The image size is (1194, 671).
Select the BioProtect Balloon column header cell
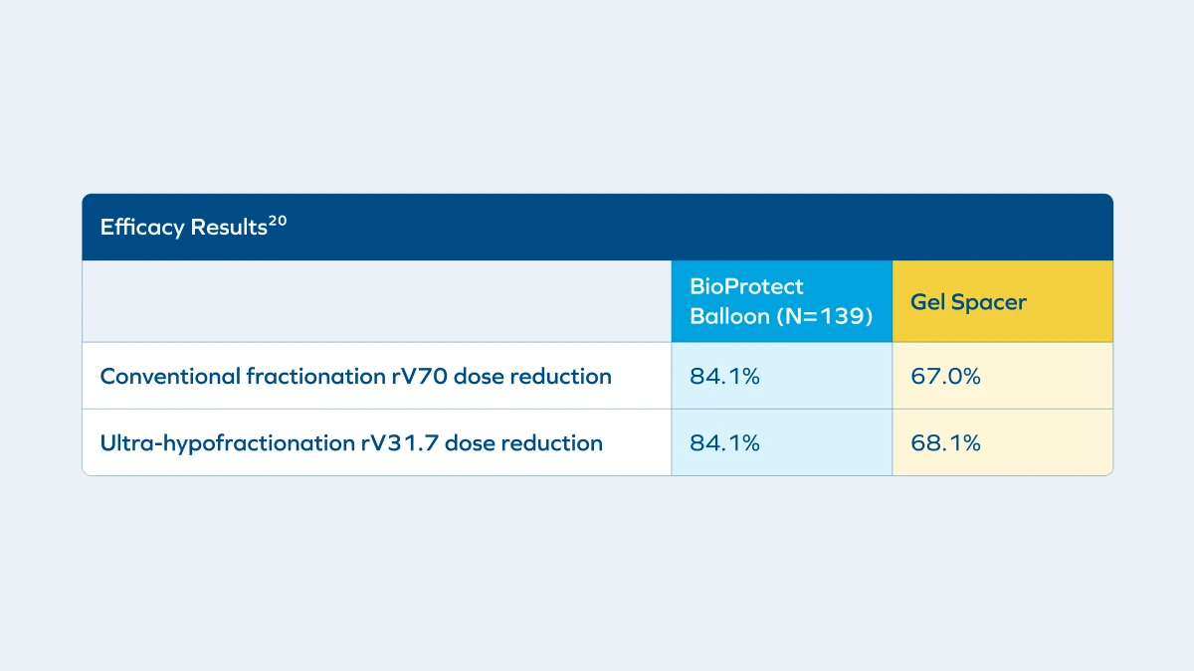click(x=781, y=301)
